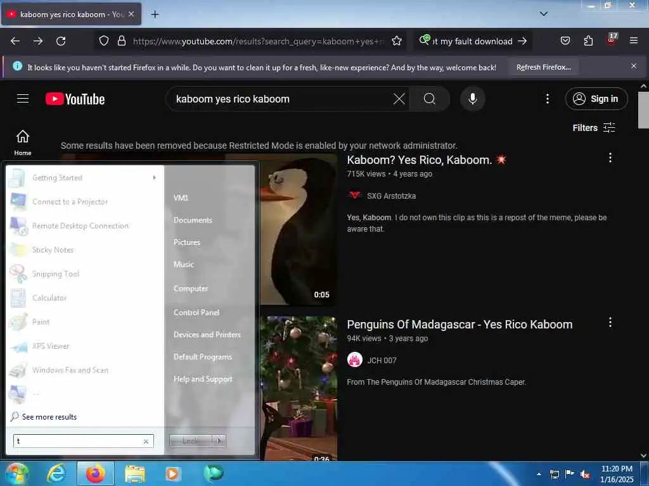Open YouTube settings three-dot menu
The width and height of the screenshot is (649, 486).
click(547, 99)
